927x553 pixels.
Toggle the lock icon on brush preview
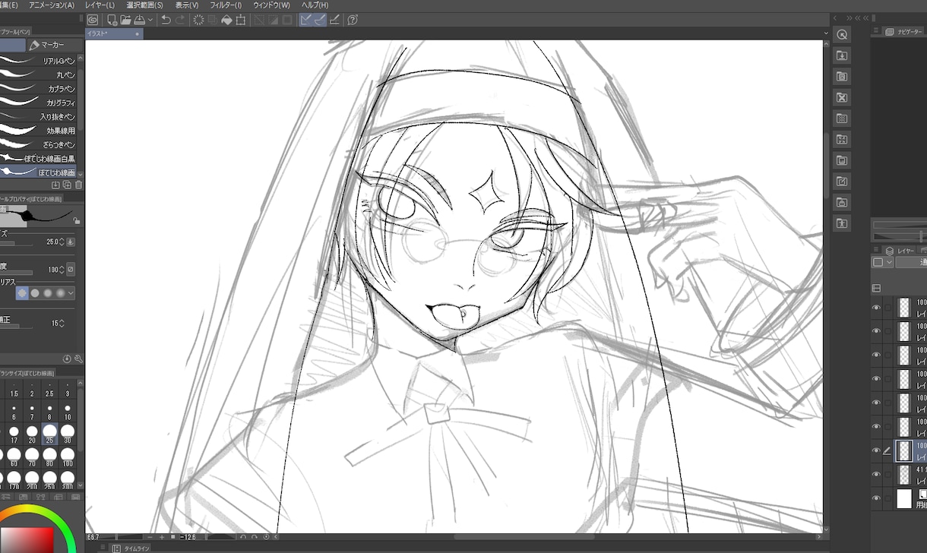[77, 220]
